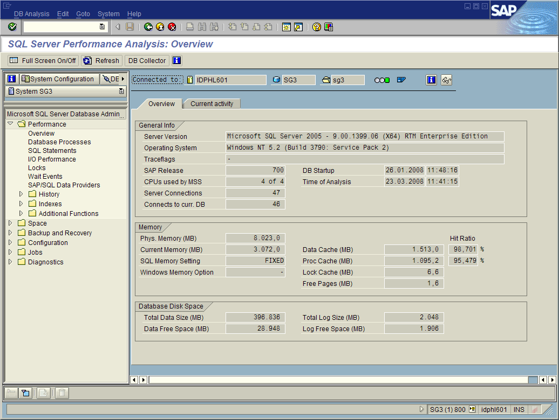Click the yellow Exit arrow icon
The image size is (559, 420).
point(160,27)
